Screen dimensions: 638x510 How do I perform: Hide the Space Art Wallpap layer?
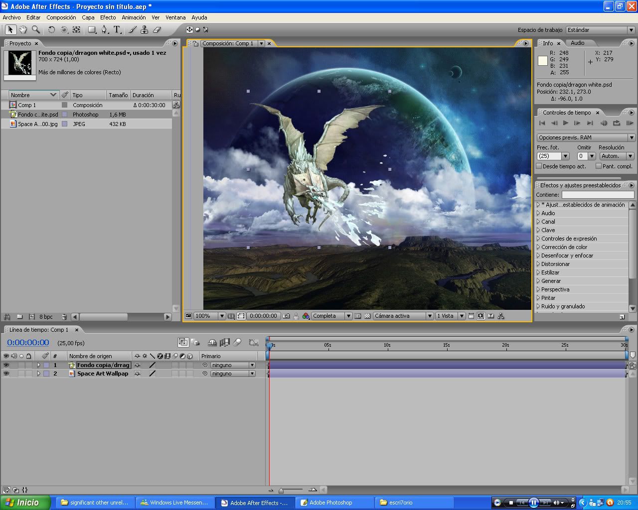coord(6,374)
